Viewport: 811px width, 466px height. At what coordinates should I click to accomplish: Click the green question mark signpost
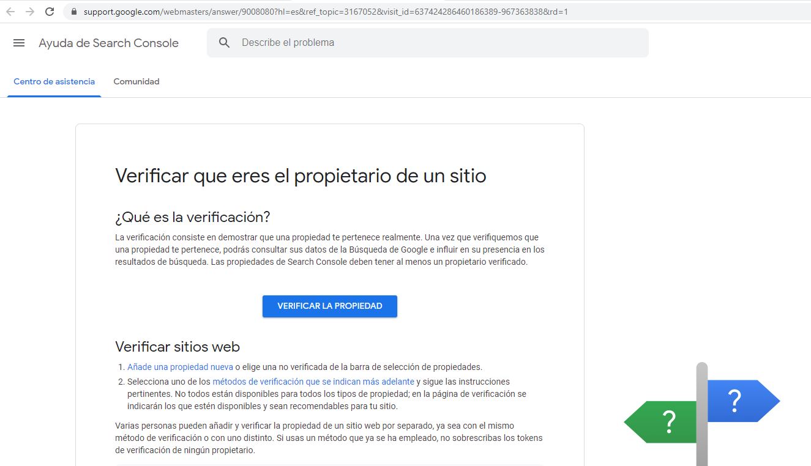[667, 422]
